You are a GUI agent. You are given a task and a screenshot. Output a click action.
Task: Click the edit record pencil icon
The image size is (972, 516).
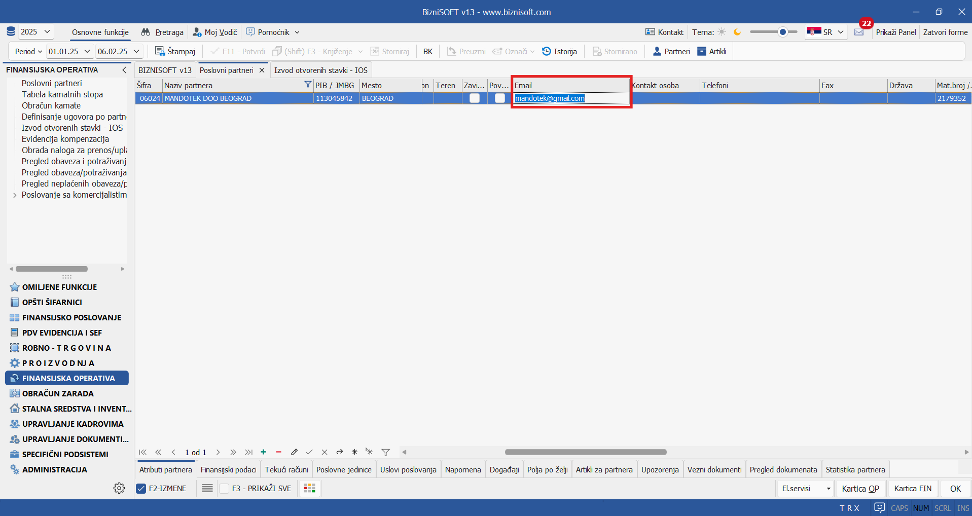[294, 452]
